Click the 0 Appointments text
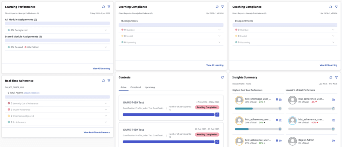The height and width of the screenshot is (147, 342). click(244, 21)
